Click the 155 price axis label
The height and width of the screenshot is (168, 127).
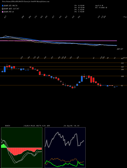point(122,63)
